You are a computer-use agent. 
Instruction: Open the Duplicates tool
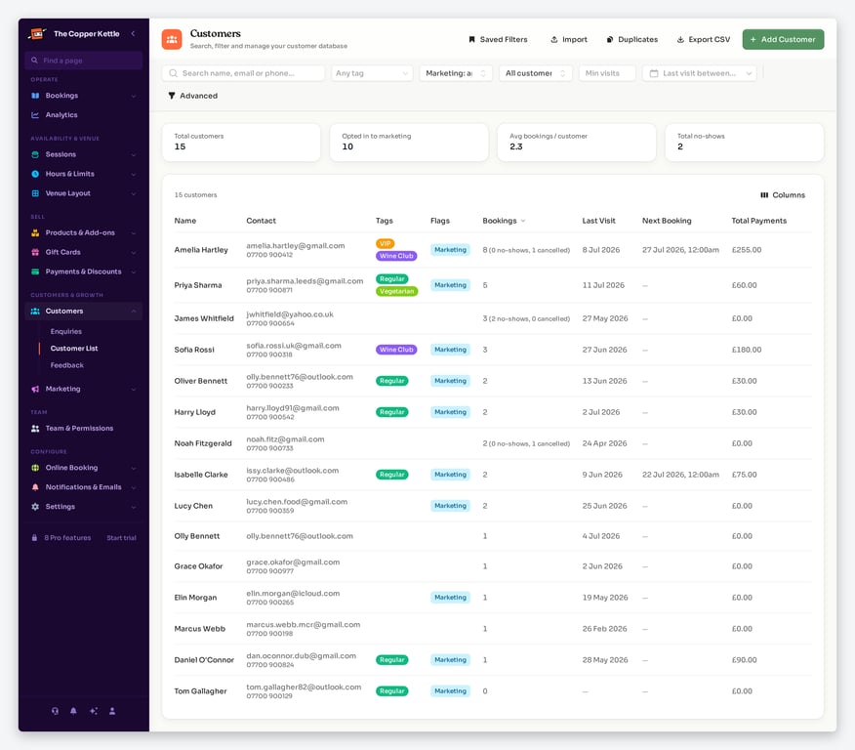tap(632, 39)
